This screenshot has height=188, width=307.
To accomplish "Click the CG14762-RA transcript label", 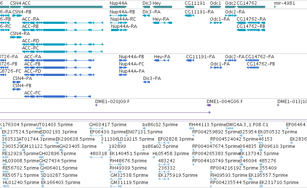I will pyautogui.click(x=251, y=19).
